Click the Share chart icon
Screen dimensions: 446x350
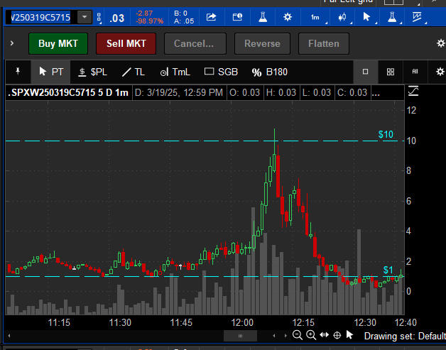(212, 16)
